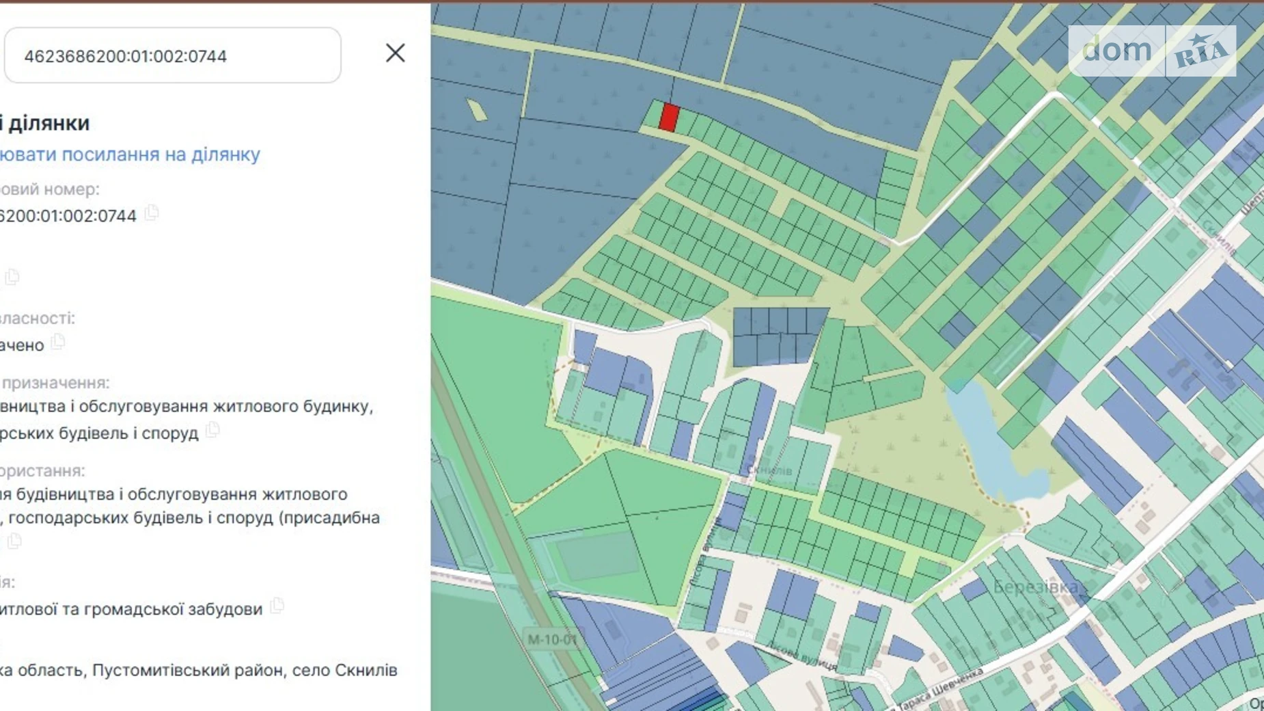Close the parcel info panel
Viewport: 1264px width, 711px height.
point(395,53)
